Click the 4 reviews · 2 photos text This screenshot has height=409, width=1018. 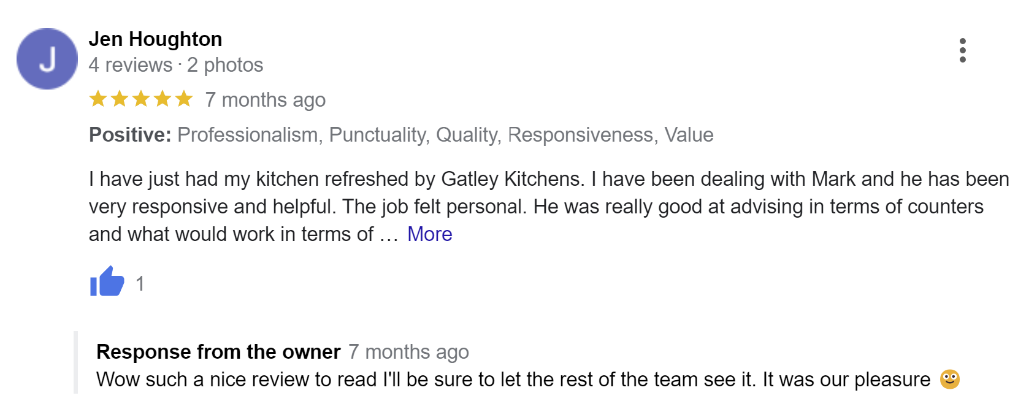click(176, 65)
